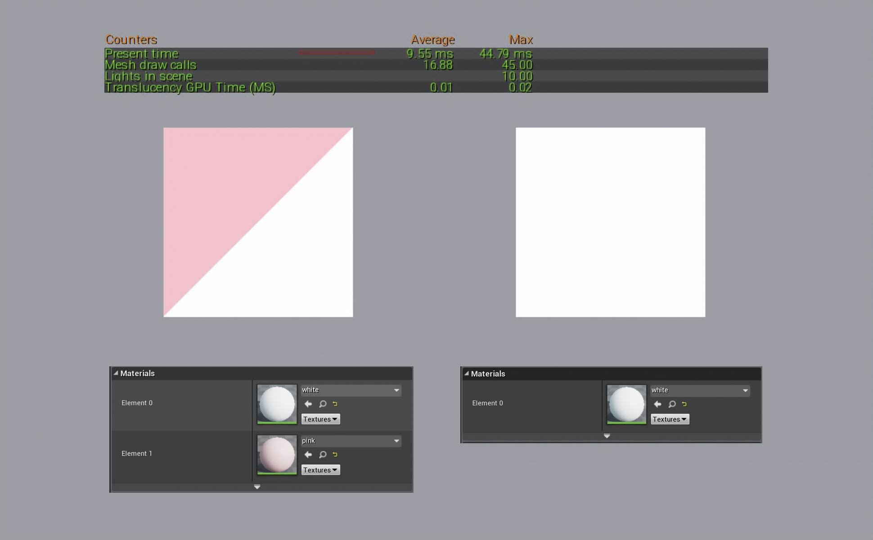
Task: Click use-selected arrow icon for white material in left panel
Action: [x=308, y=404]
